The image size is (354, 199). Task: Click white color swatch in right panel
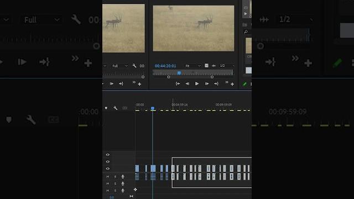tap(248, 70)
